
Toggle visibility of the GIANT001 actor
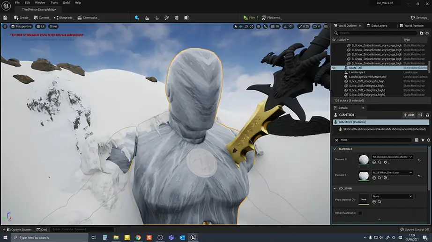click(334, 68)
